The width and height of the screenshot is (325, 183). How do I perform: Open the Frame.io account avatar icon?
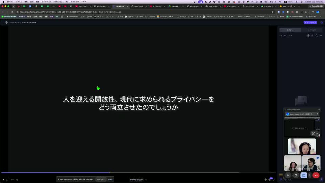pyautogui.click(x=6, y=22)
